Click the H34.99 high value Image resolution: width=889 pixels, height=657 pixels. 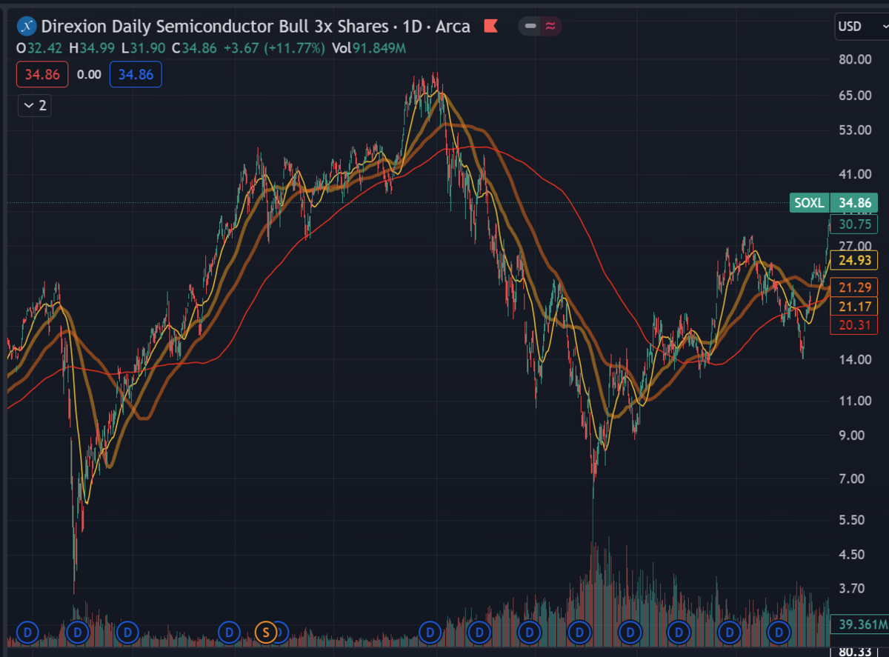pos(93,49)
